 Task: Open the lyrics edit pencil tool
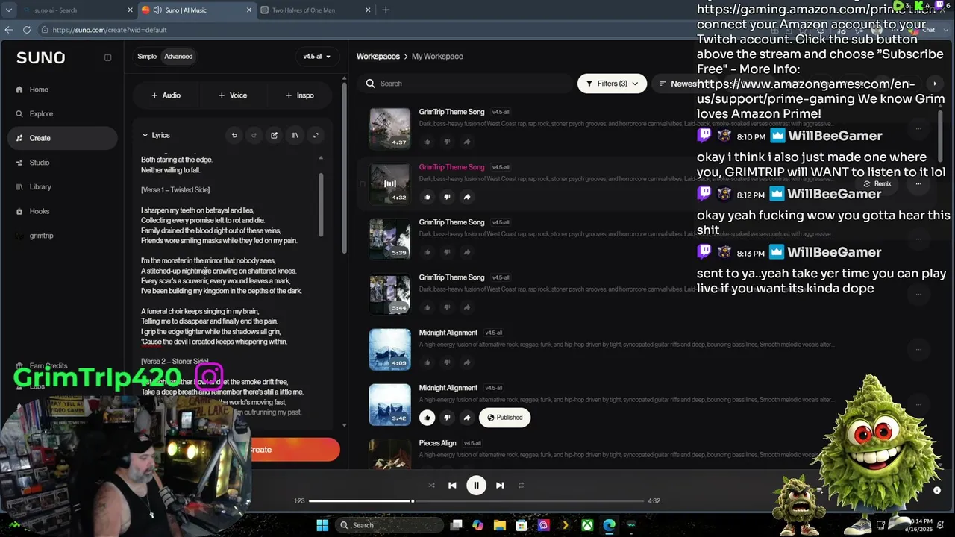pos(275,136)
